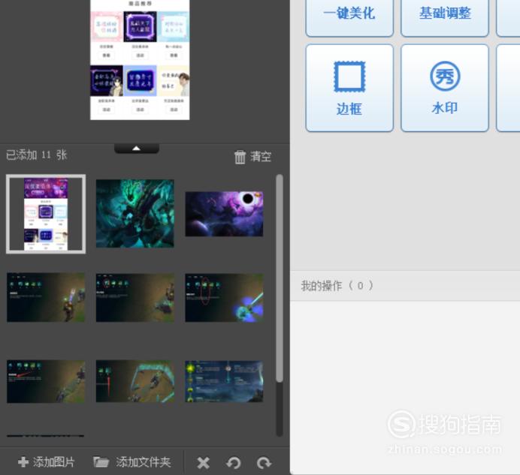Click the folder icon beside 添加文件夹

101,461
